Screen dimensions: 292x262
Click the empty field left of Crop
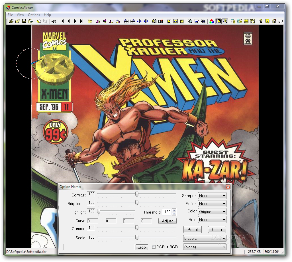point(99,247)
